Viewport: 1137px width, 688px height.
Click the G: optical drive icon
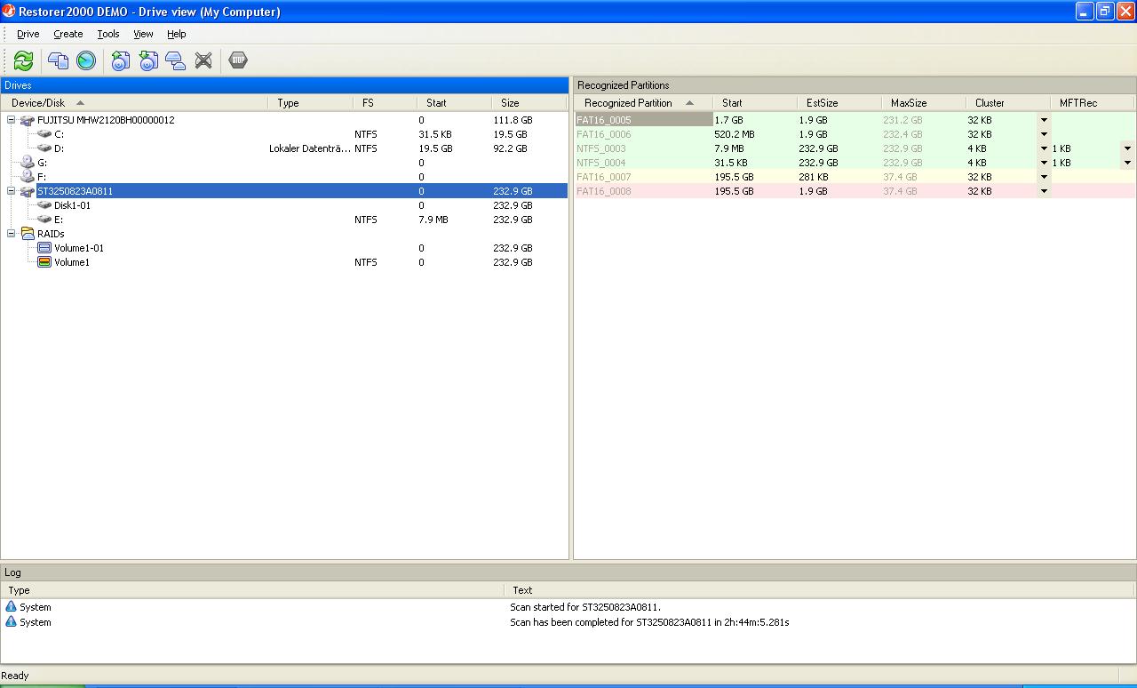pos(28,163)
